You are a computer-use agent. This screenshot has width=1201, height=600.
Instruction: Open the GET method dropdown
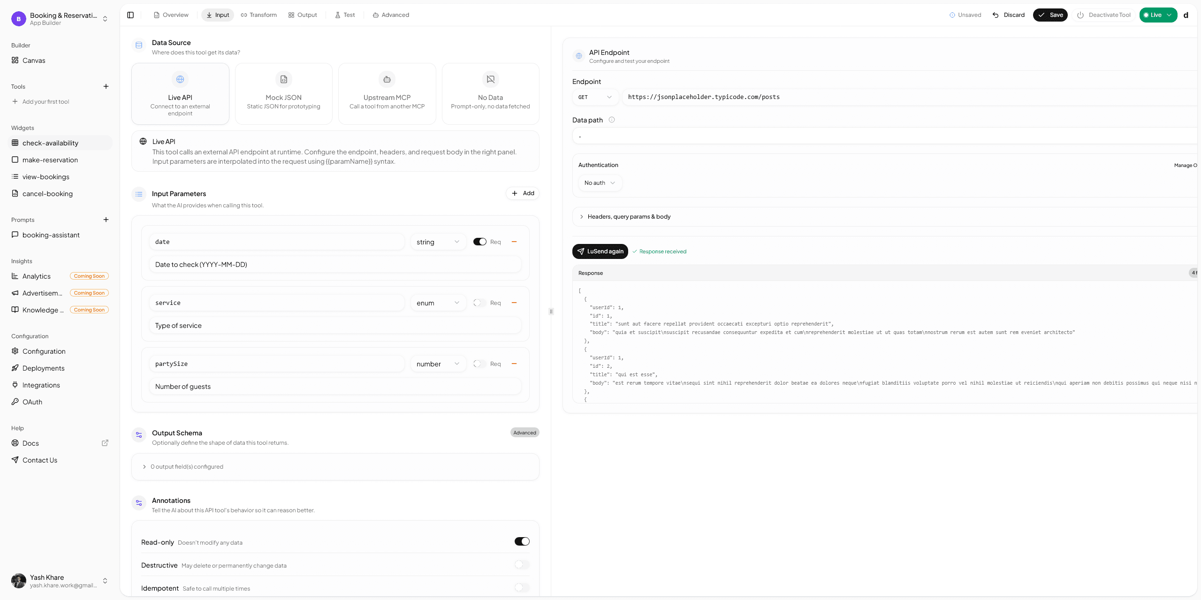pos(595,97)
